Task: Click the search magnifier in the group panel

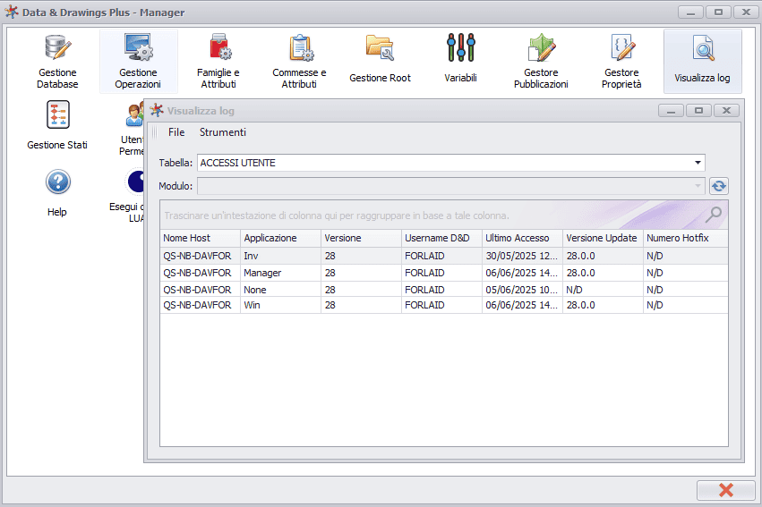Action: 714,214
